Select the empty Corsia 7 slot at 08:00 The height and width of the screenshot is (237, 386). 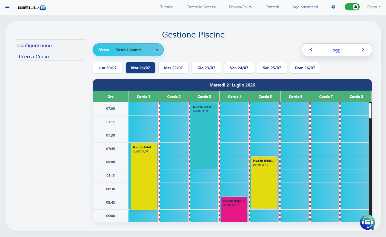(326, 162)
